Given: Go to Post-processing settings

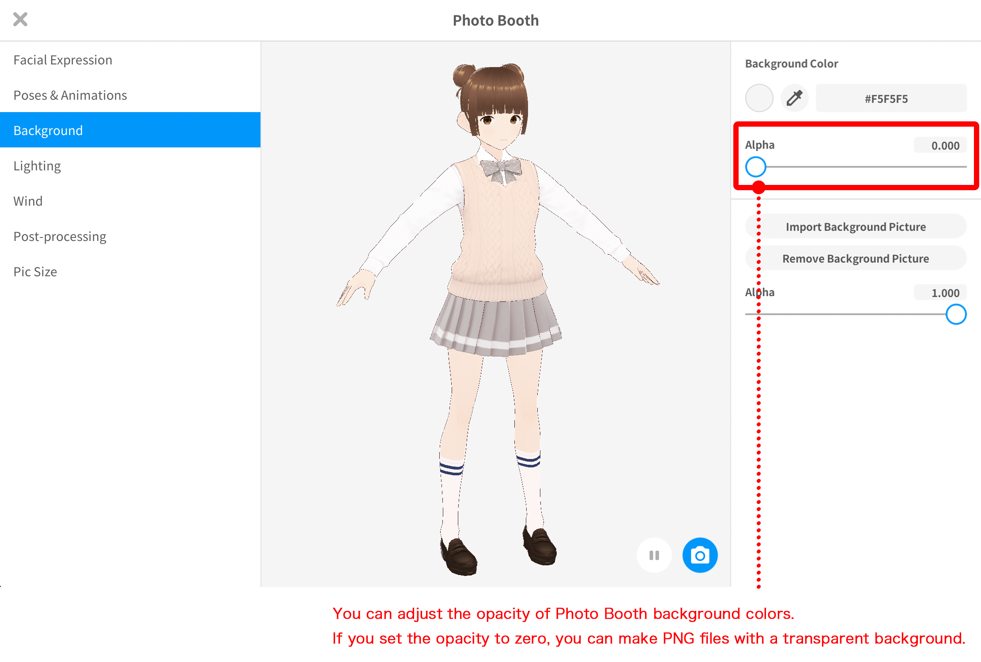Looking at the screenshot, I should click(x=130, y=236).
